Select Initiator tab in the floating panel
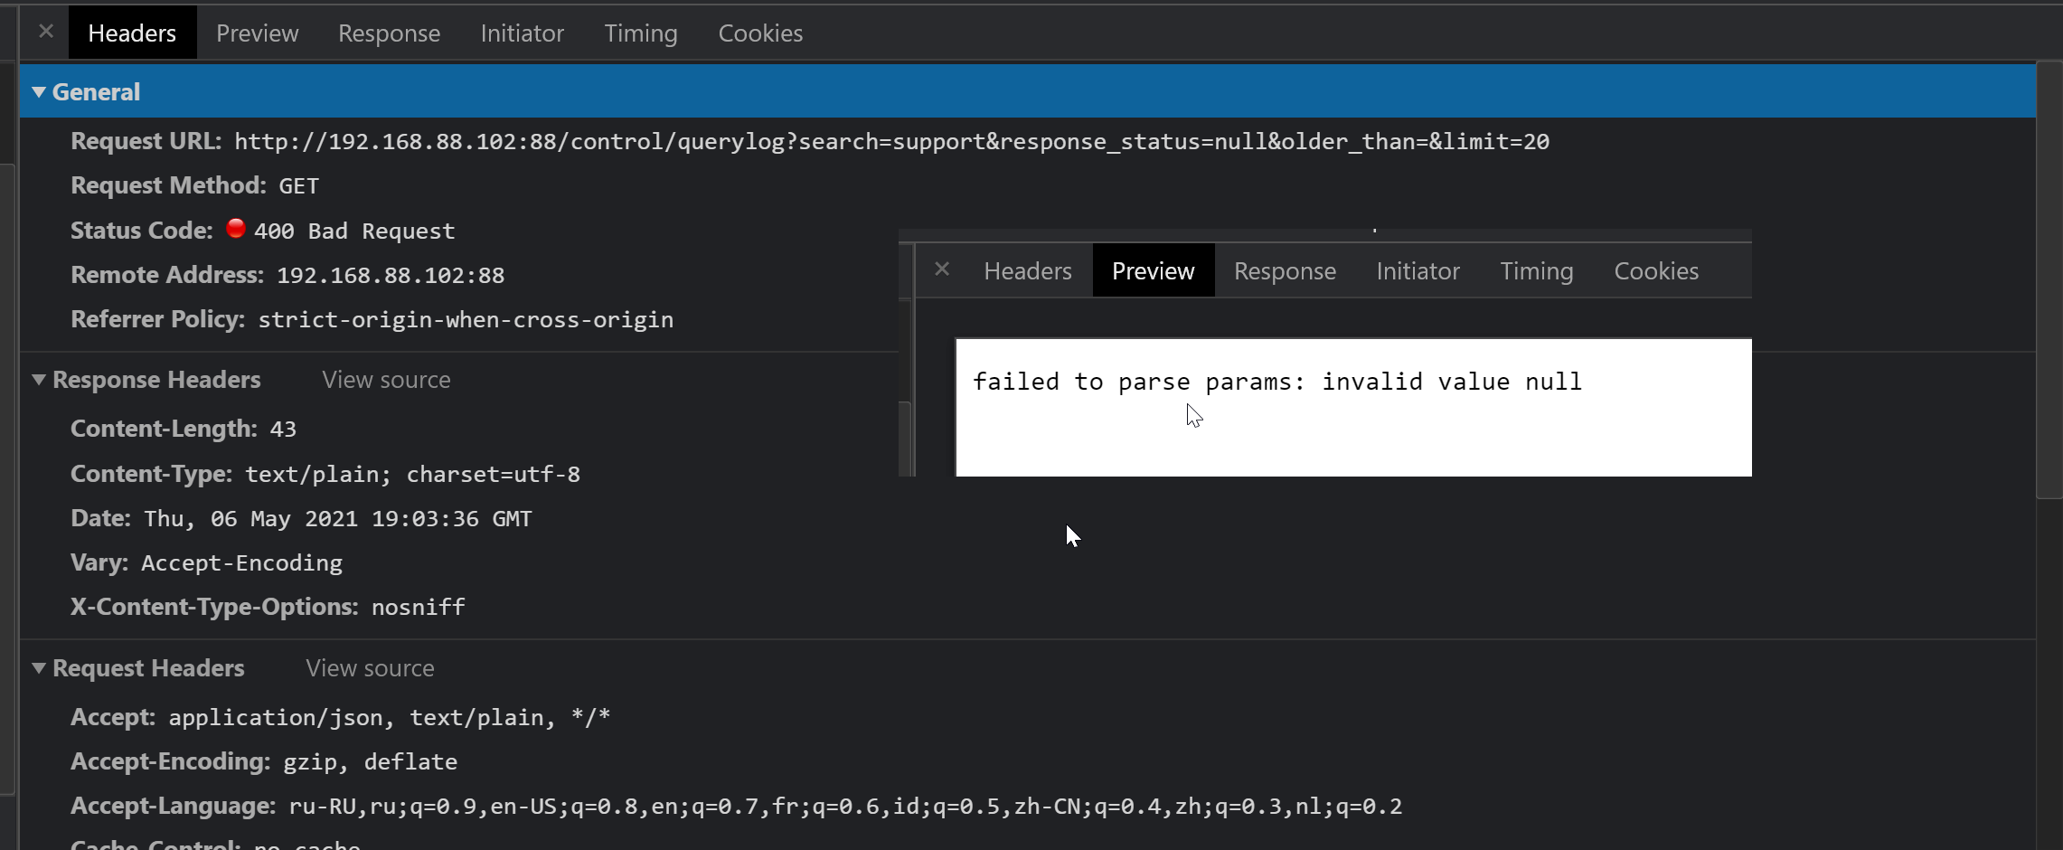The width and height of the screenshot is (2063, 850). tap(1418, 270)
